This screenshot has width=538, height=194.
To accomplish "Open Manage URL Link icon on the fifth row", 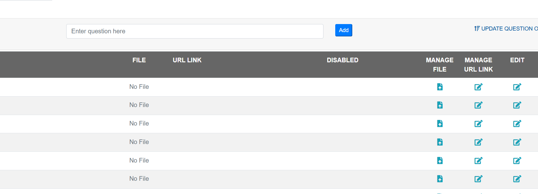I will point(478,161).
